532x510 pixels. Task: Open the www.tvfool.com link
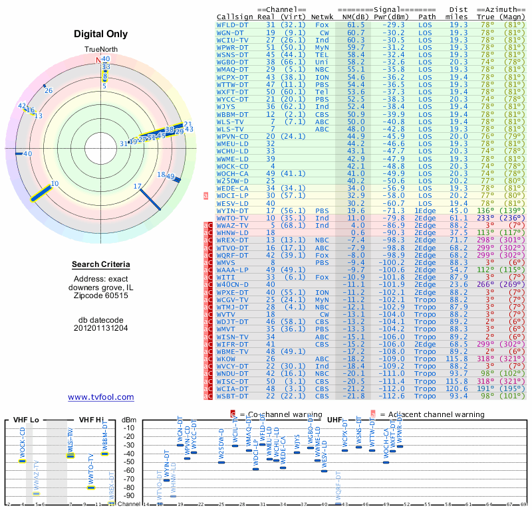coord(100,397)
